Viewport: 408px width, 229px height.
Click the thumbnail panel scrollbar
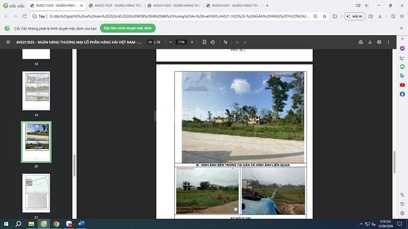point(74,165)
